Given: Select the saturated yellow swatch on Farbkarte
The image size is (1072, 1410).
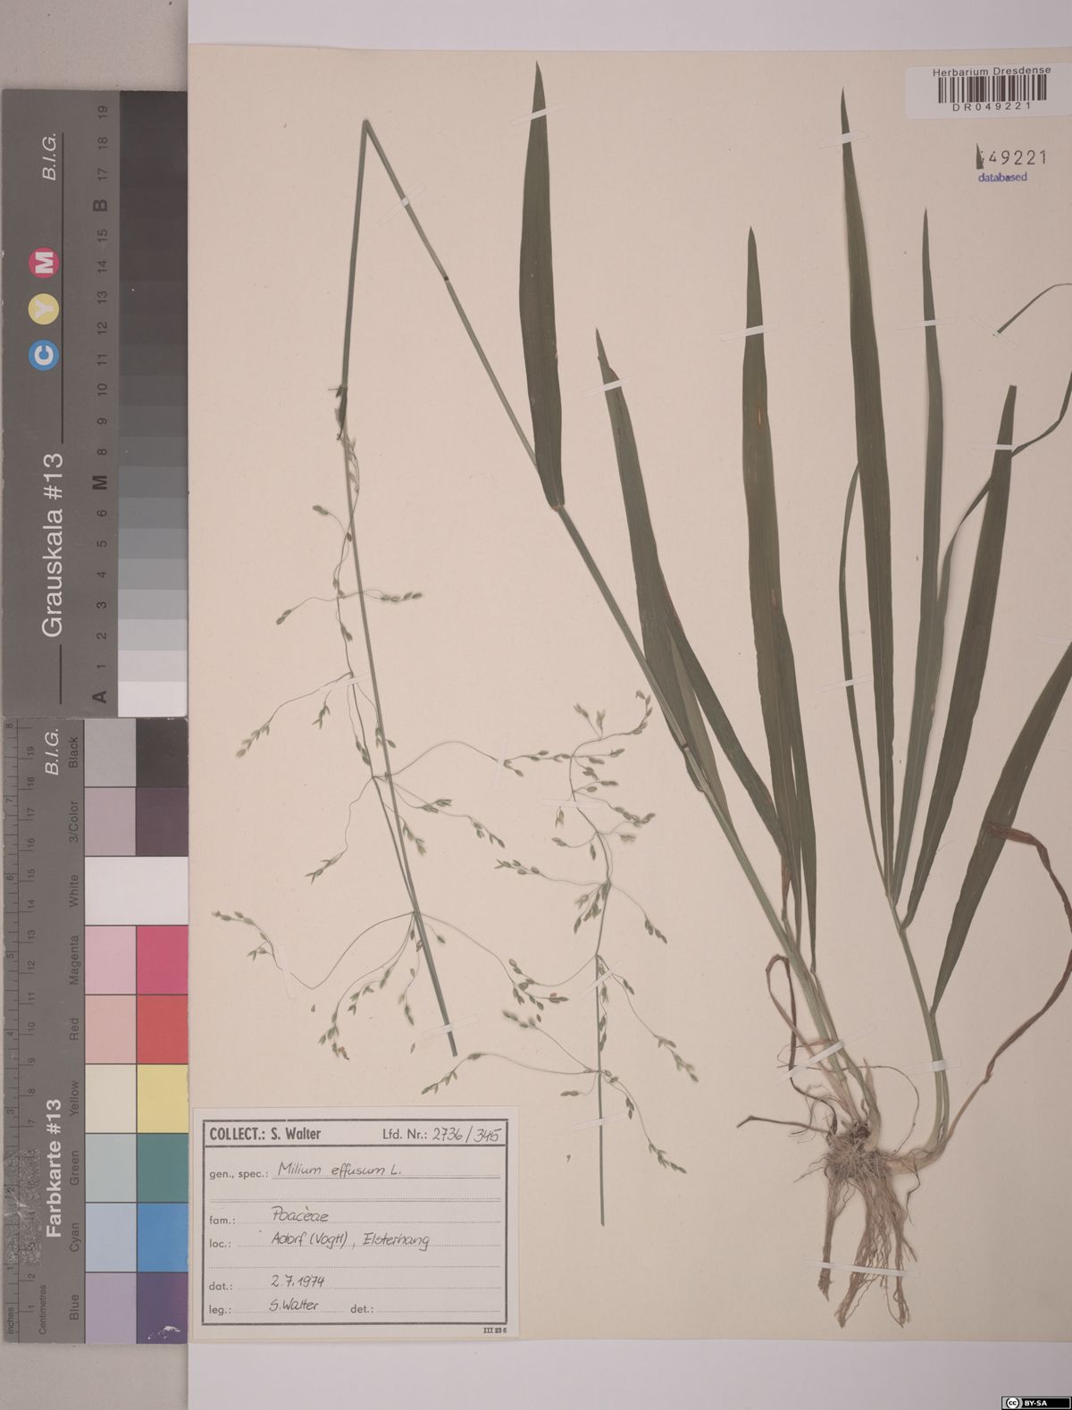Looking at the screenshot, I should click(x=162, y=1098).
